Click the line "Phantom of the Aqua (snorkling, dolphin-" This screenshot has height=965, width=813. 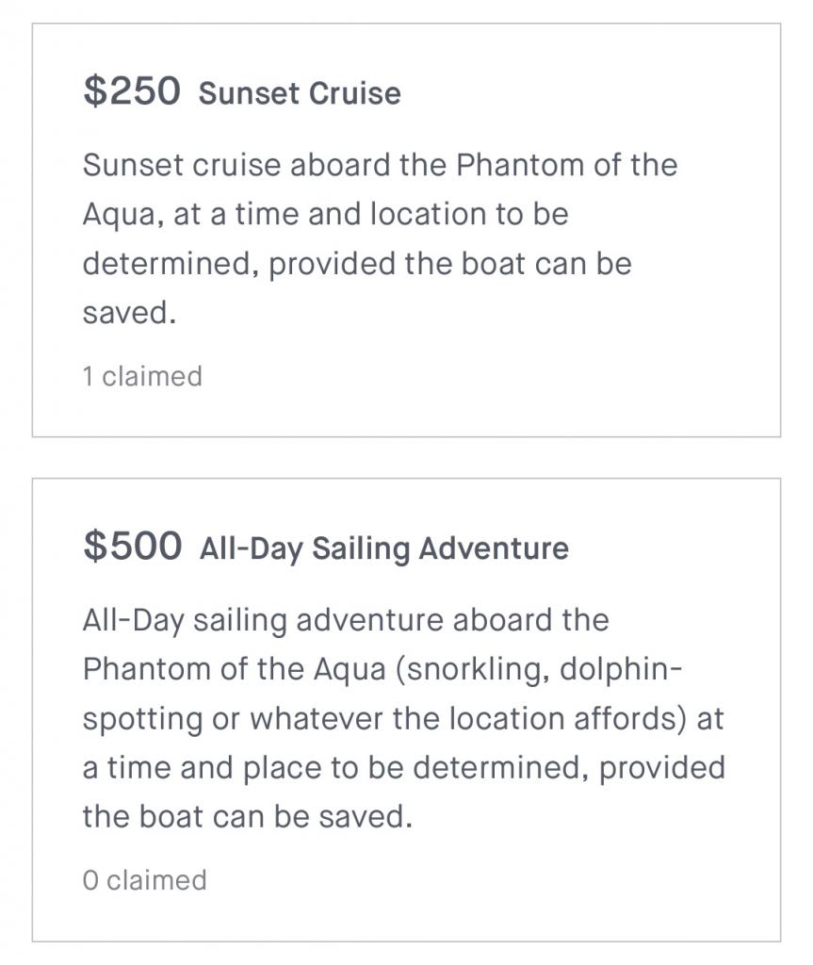[382, 670]
